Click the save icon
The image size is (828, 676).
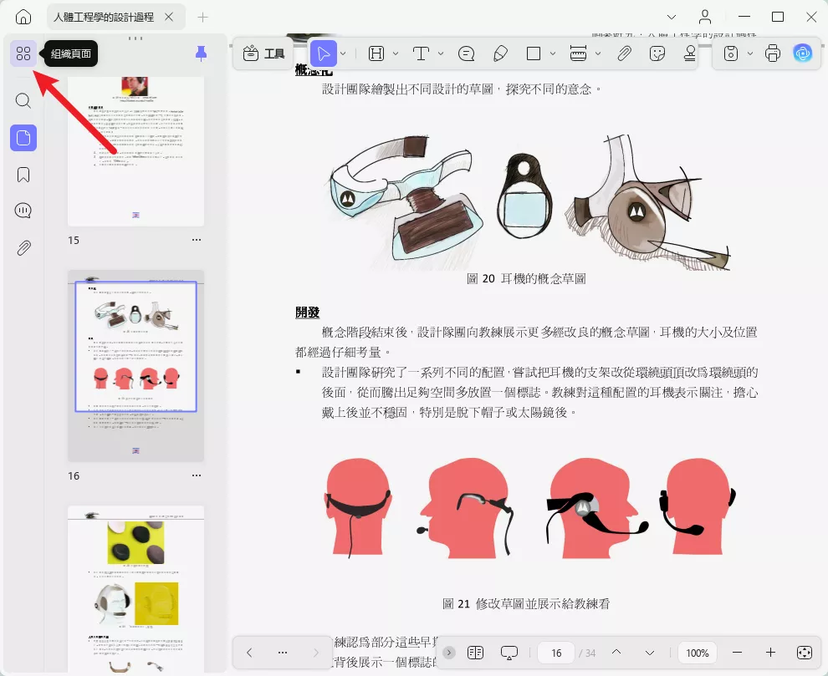click(731, 53)
